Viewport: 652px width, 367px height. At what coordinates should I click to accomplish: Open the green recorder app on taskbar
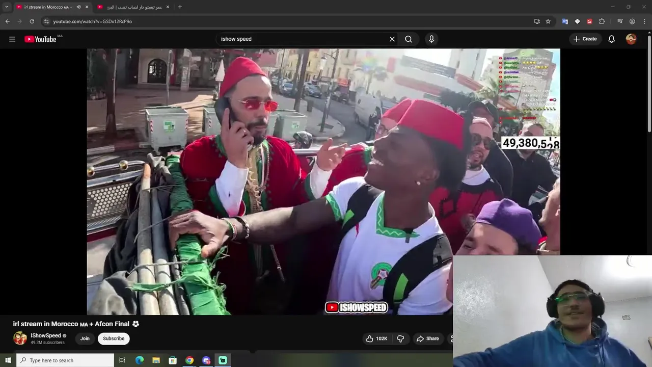(223, 360)
